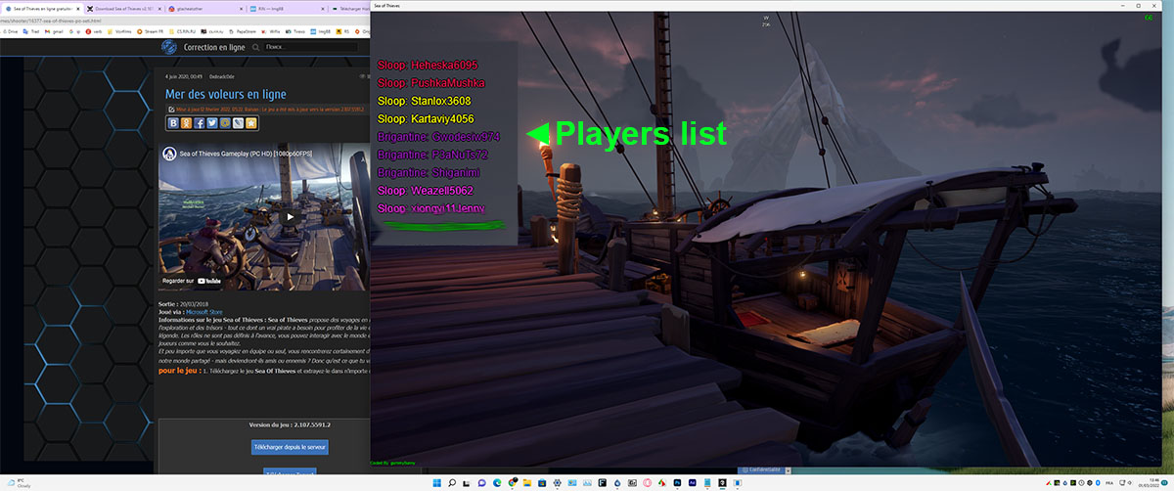1174x491 pixels.
Task: Open Microsoft Store from the taskbar
Action: click(542, 483)
